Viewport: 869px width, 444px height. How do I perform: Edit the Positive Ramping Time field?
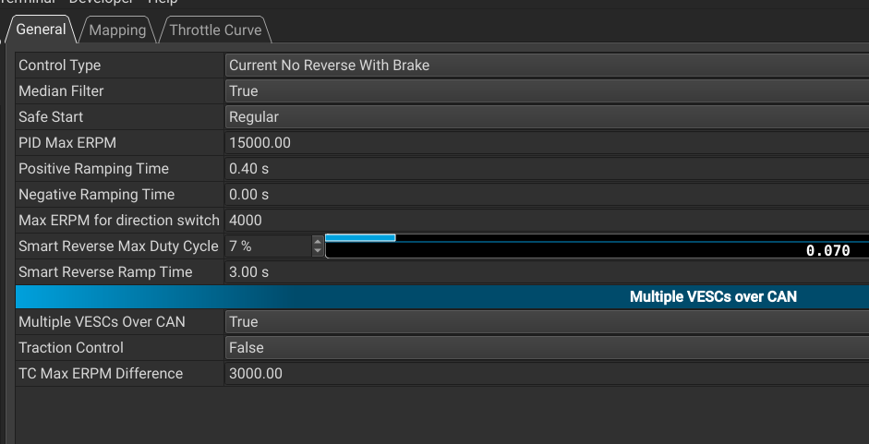pyautogui.click(x=545, y=169)
